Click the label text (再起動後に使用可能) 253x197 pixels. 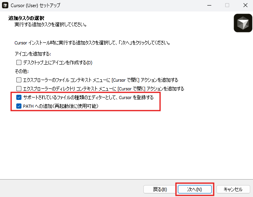(x=75, y=106)
